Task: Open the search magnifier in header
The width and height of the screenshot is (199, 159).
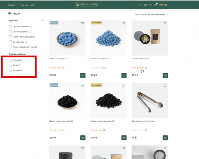Action: tap(140, 5)
